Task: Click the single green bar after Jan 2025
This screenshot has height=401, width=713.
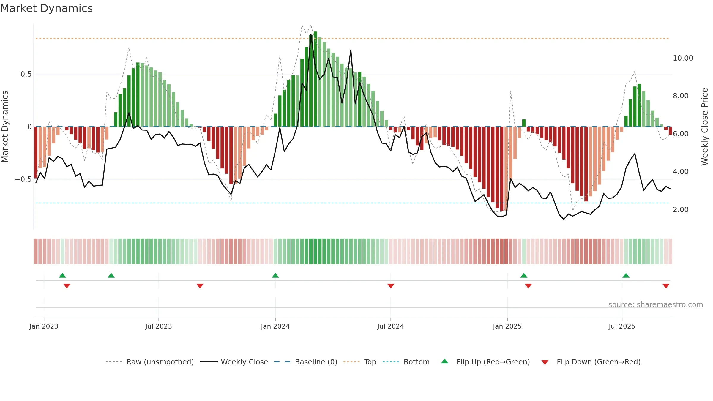Action: coord(524,123)
